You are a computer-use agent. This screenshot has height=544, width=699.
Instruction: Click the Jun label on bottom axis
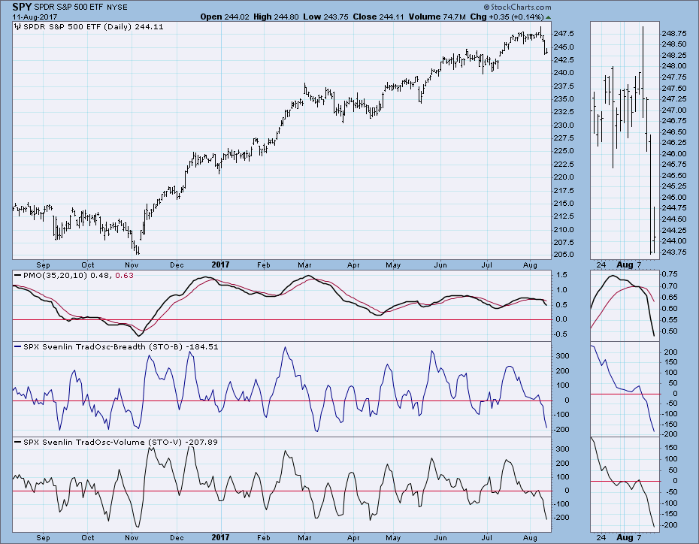coord(440,538)
